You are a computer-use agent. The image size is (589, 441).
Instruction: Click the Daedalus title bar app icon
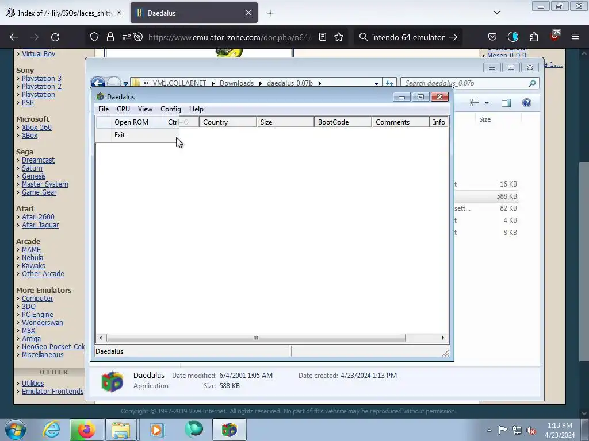tap(100, 96)
